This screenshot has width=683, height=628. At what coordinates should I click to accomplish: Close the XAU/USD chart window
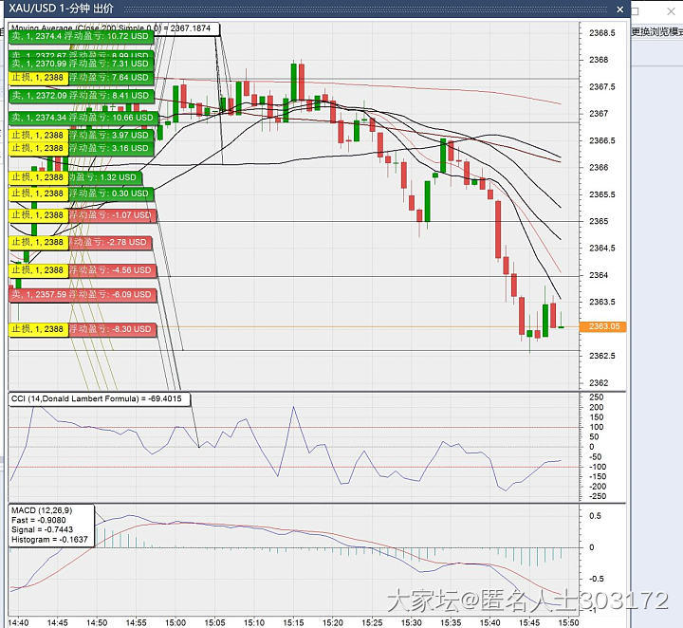coord(619,9)
